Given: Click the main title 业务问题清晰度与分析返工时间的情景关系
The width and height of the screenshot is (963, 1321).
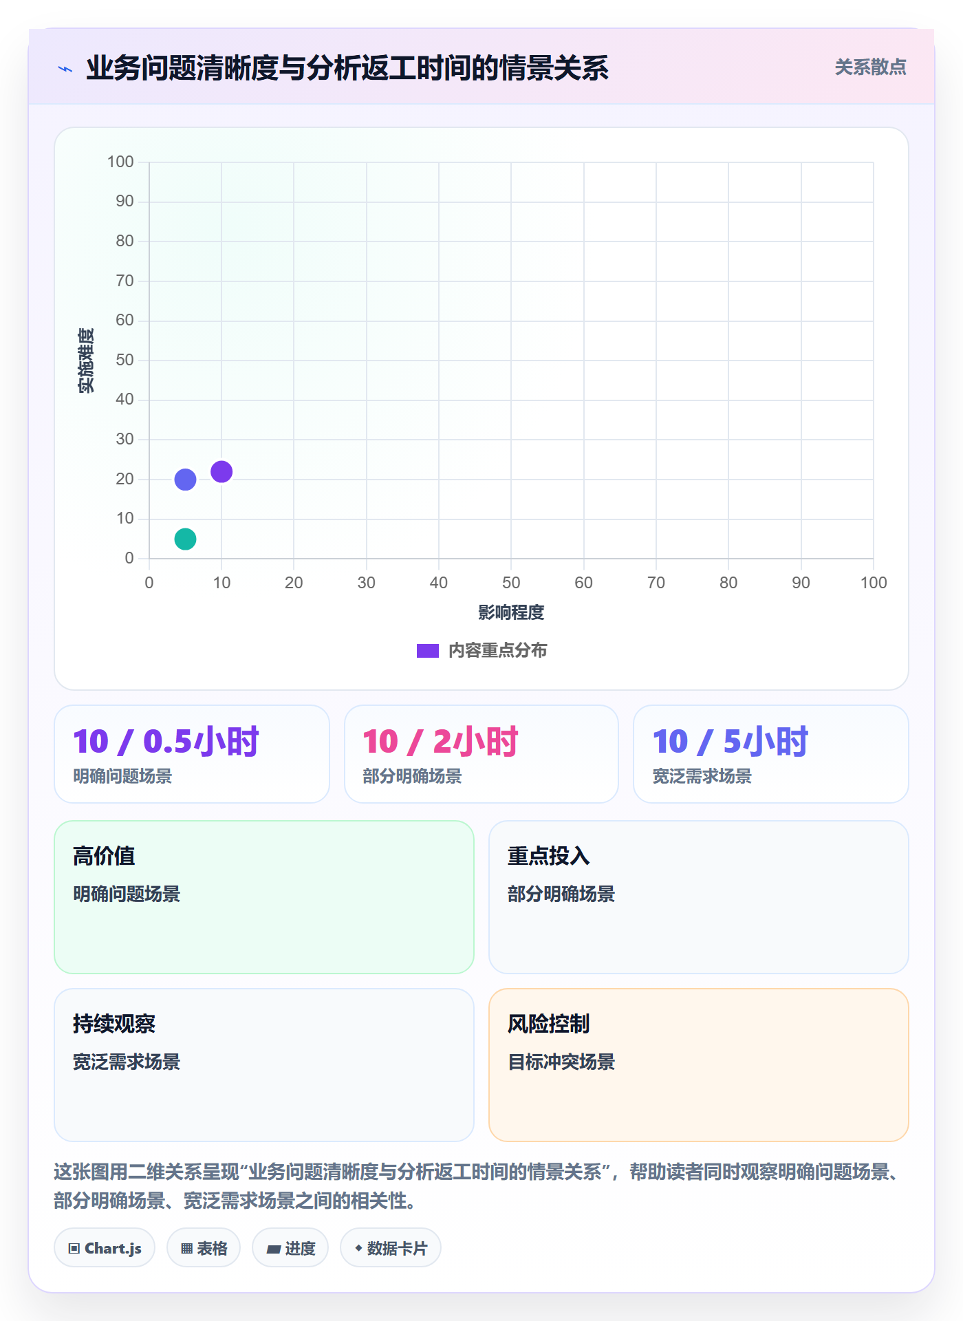Looking at the screenshot, I should [347, 68].
